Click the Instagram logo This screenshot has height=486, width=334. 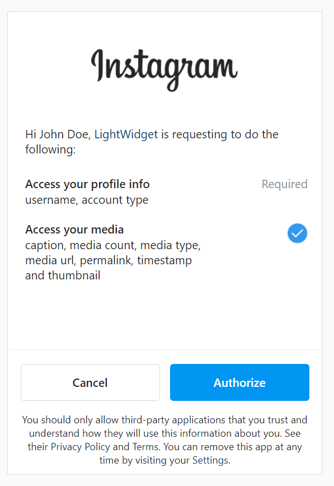point(164,70)
